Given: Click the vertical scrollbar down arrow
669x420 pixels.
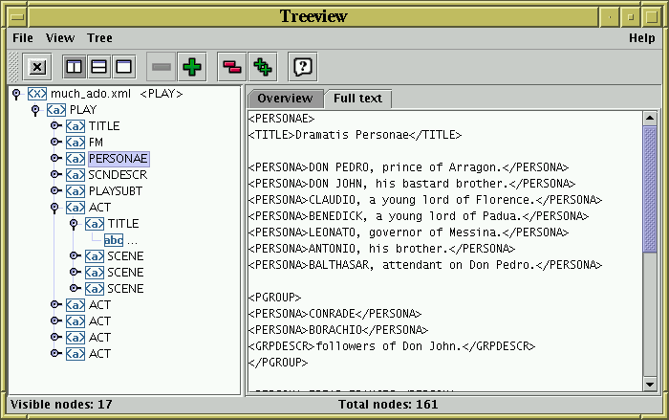Looking at the screenshot, I should [650, 383].
